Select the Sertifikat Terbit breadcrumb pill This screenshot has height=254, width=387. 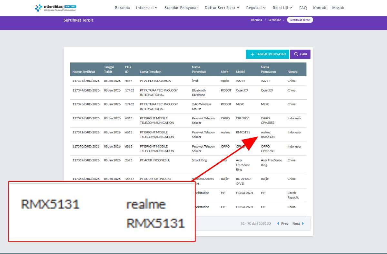pos(300,20)
